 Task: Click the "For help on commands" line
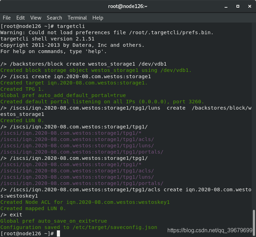coord(54,51)
